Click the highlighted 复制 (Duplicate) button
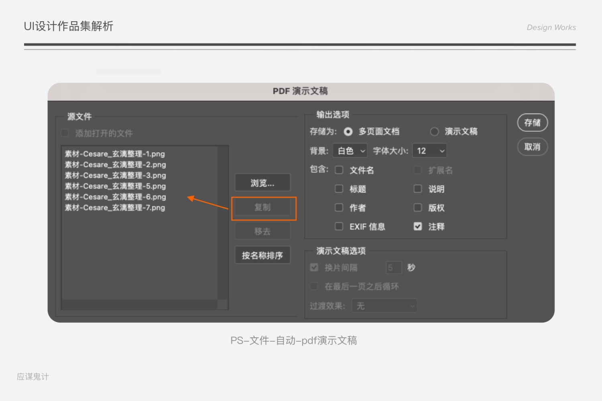The width and height of the screenshot is (602, 401). (x=263, y=208)
